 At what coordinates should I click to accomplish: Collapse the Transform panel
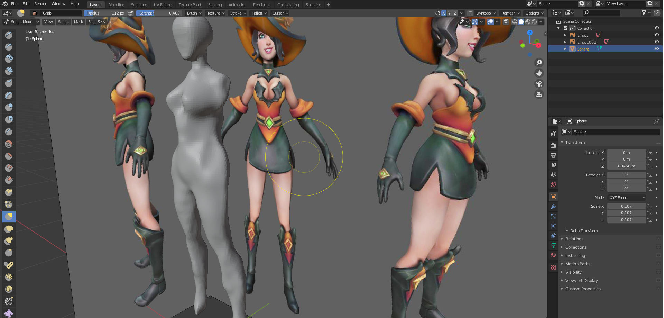pyautogui.click(x=575, y=142)
